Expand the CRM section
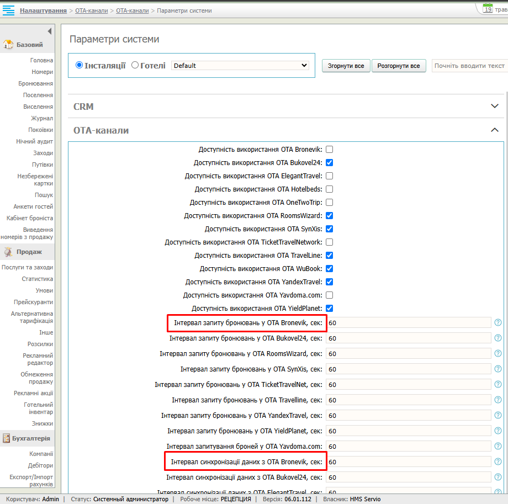The image size is (508, 504). (x=494, y=106)
